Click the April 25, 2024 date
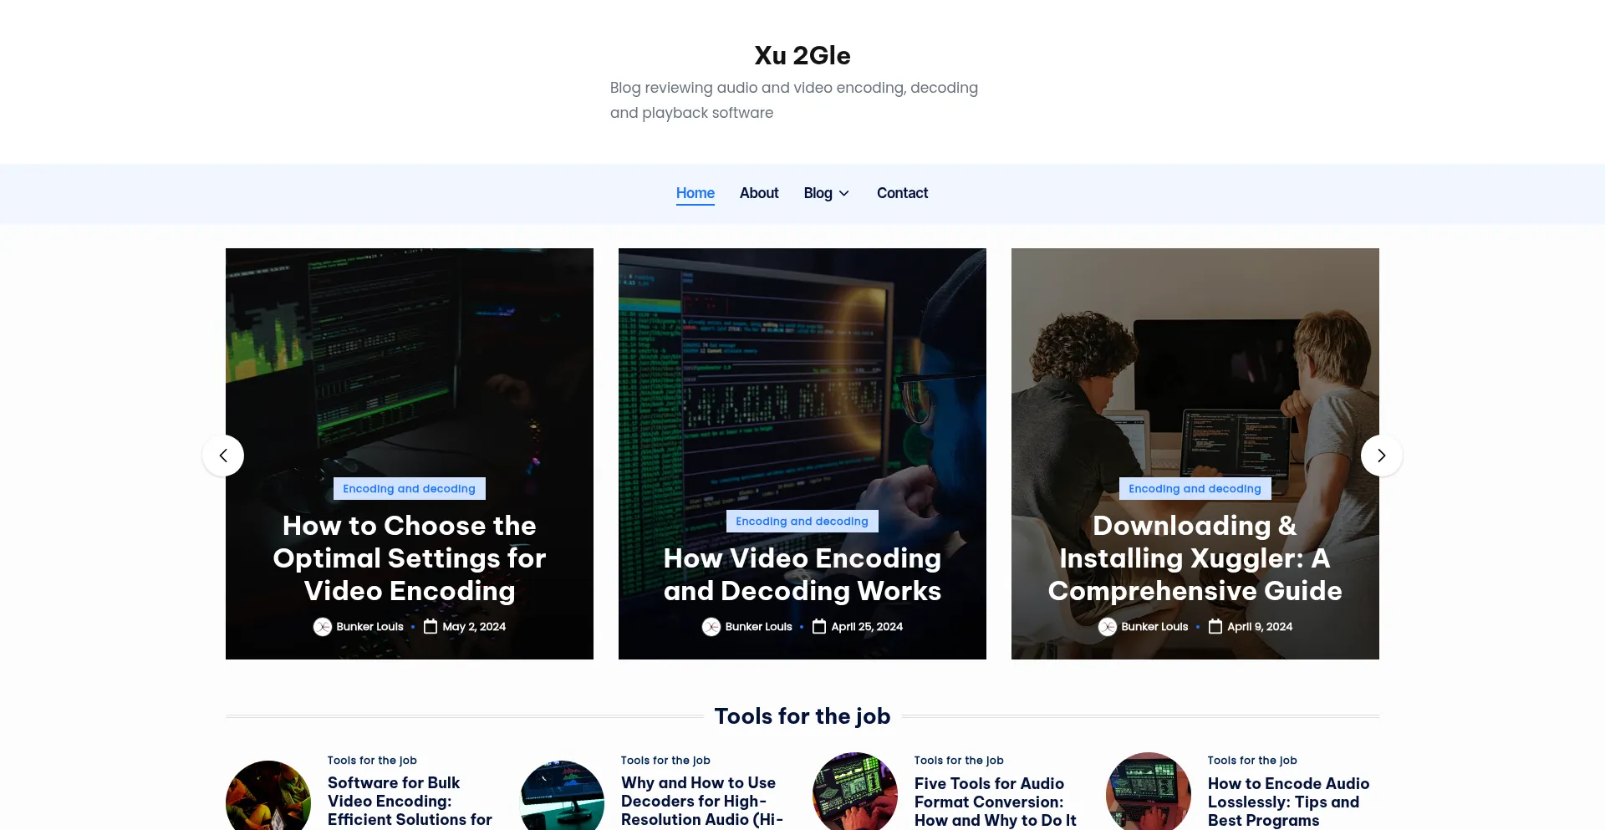 pyautogui.click(x=867, y=627)
